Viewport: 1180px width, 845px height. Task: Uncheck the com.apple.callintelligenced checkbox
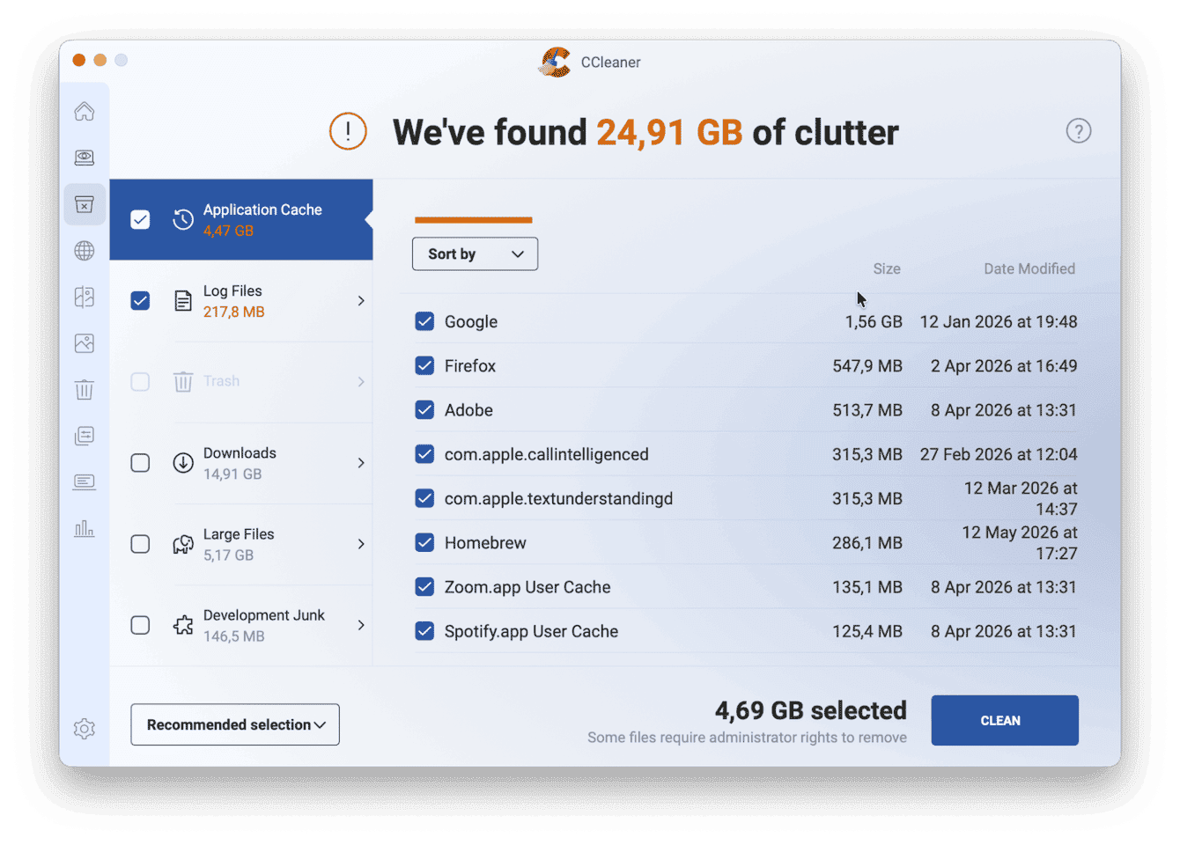pos(424,454)
